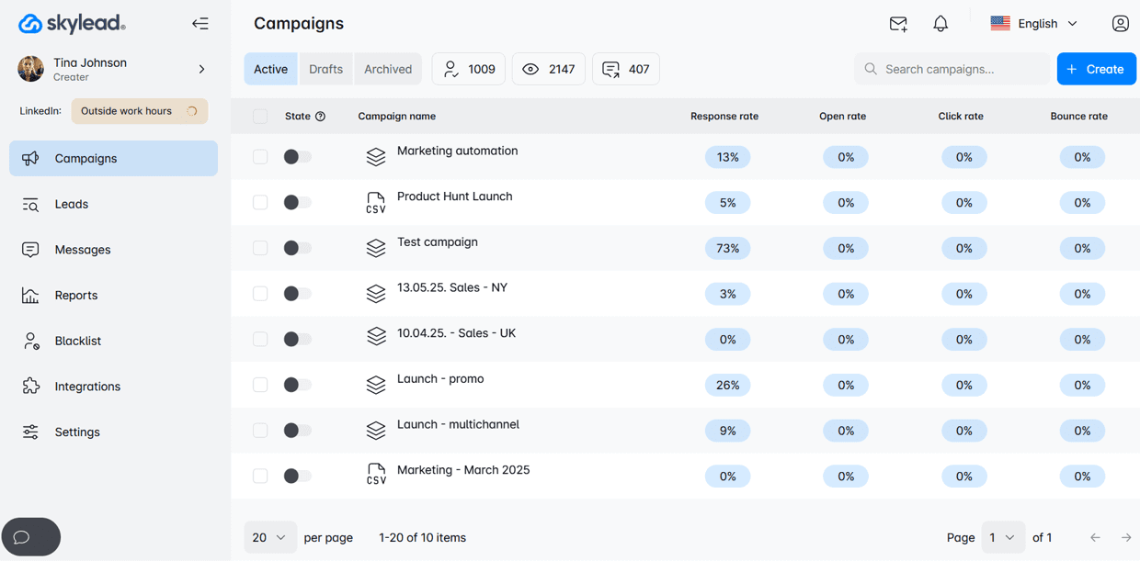The width and height of the screenshot is (1140, 561).
Task: Click the add email icon in the header
Action: coord(898,24)
